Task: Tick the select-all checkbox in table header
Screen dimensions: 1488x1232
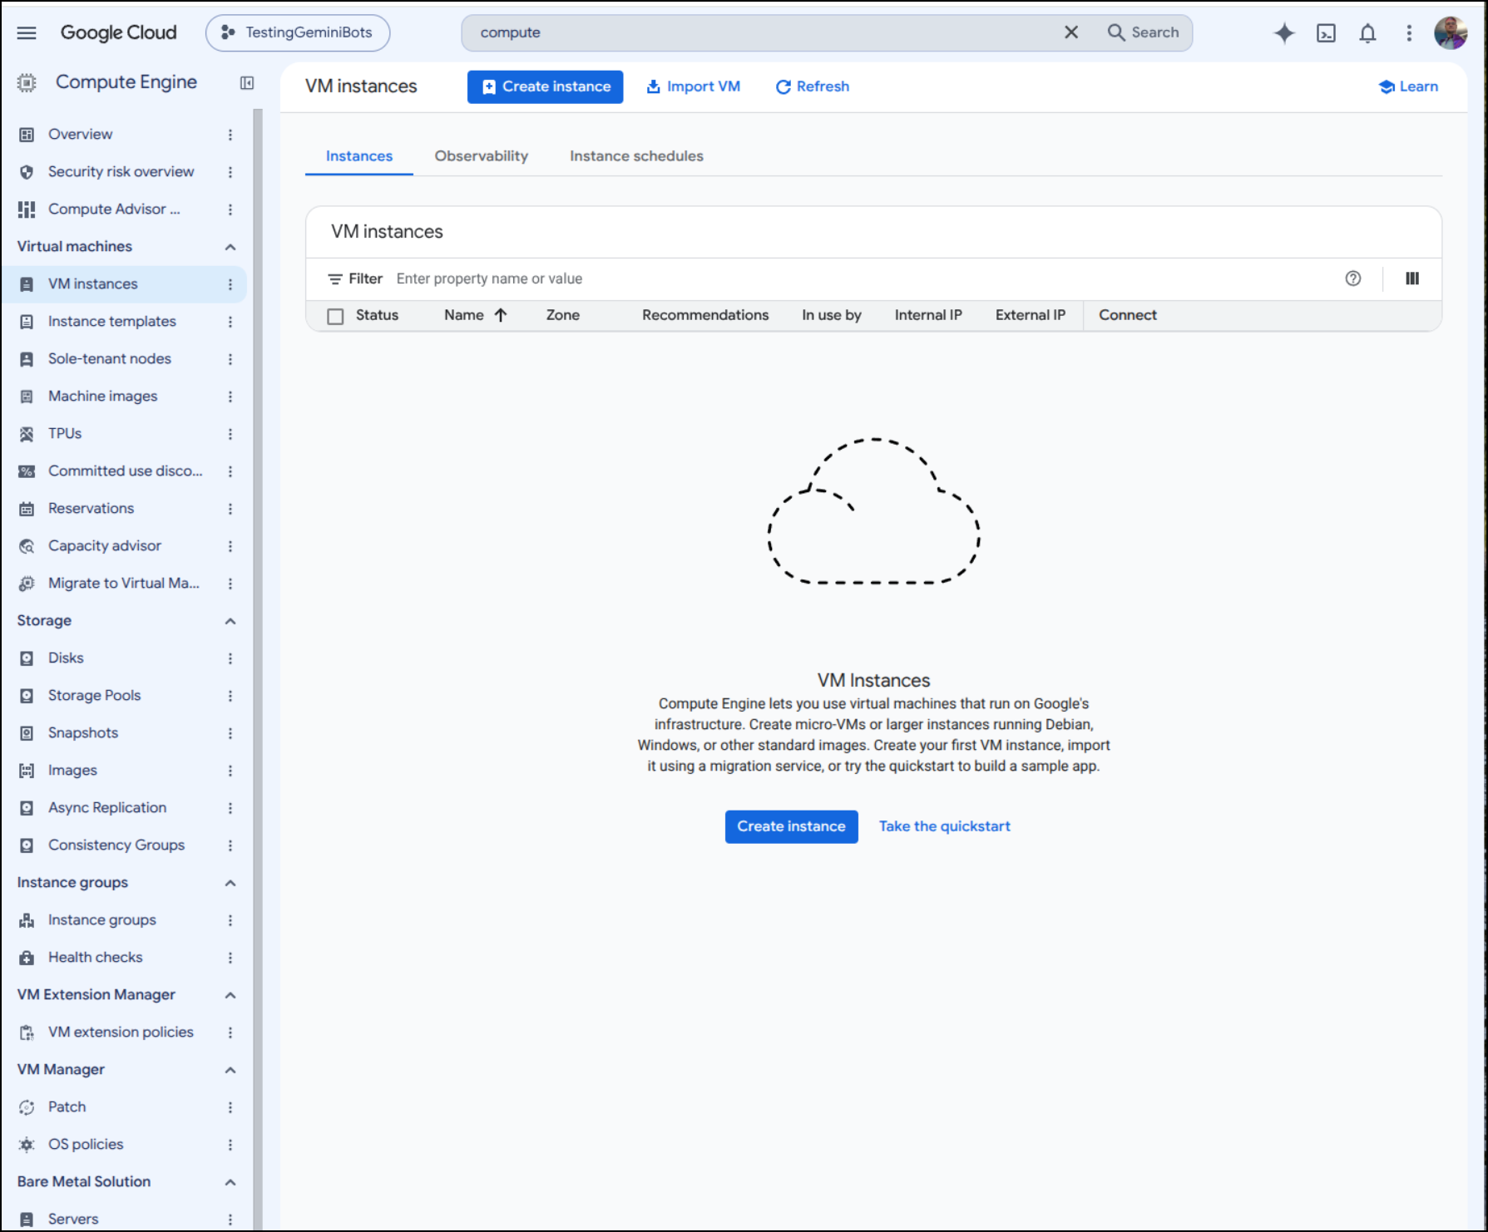Action: [335, 316]
